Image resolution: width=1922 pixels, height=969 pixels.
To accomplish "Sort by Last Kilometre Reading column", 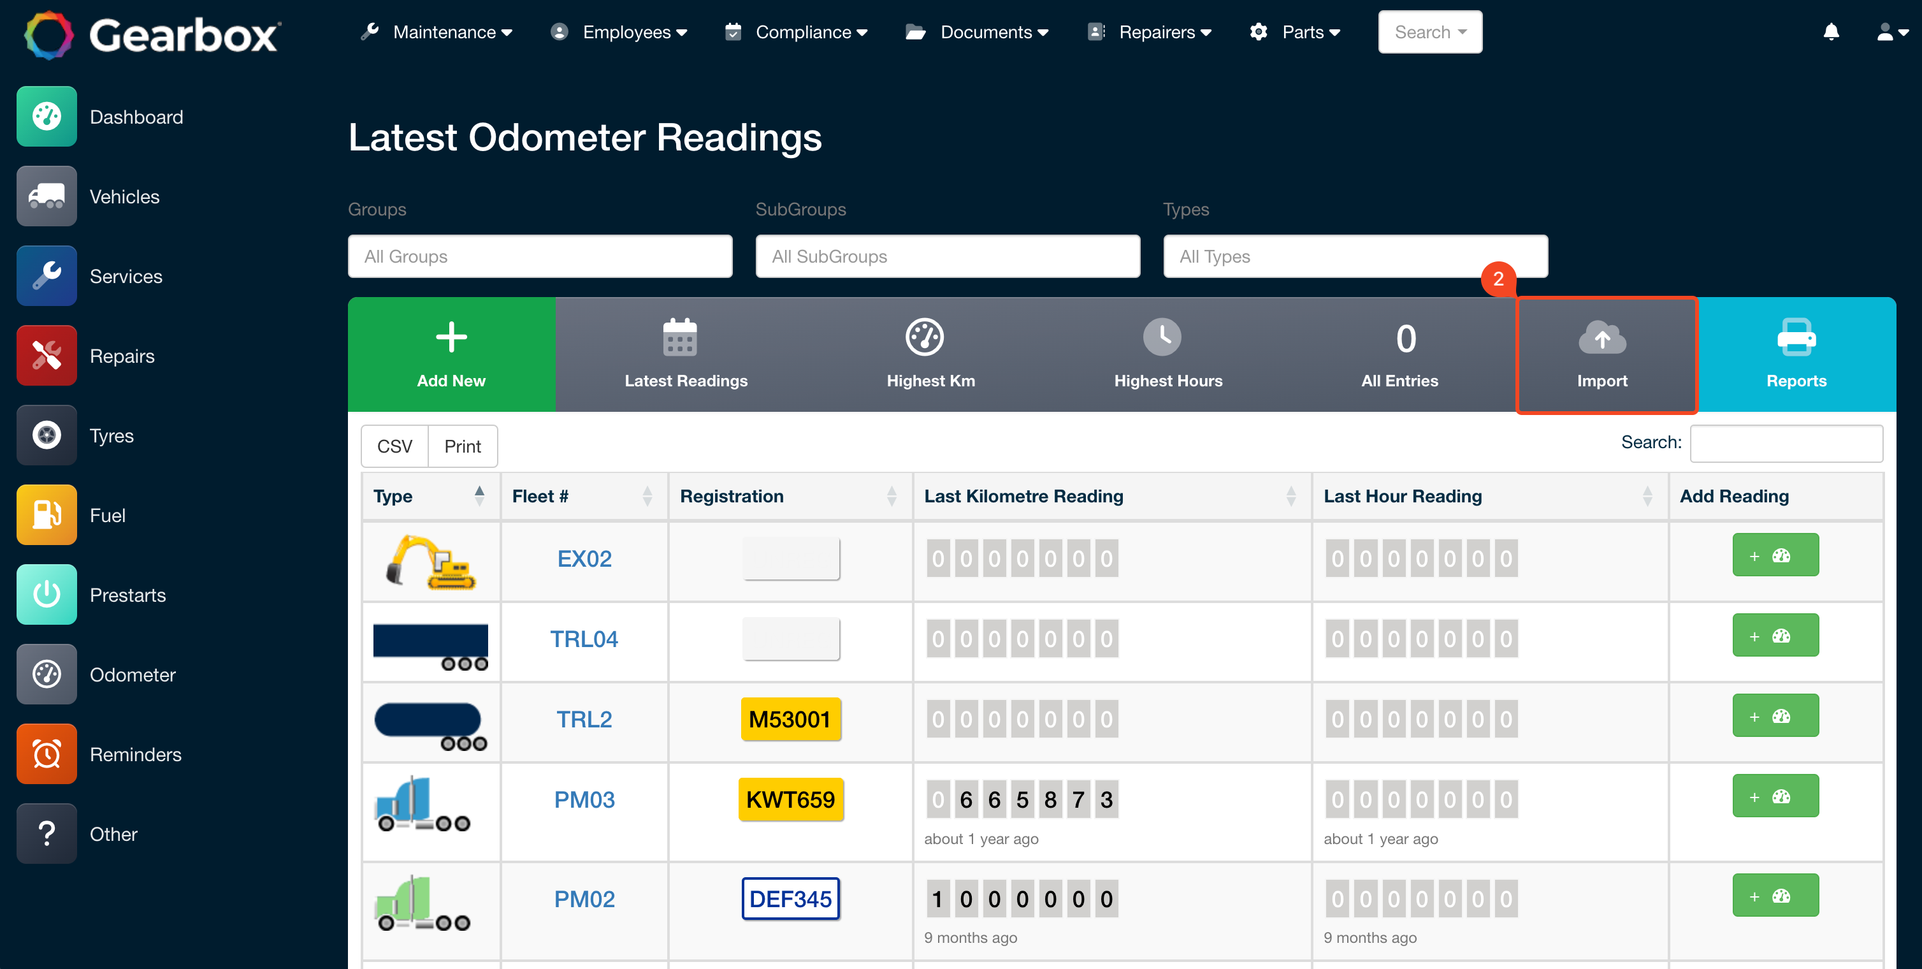I will (x=1112, y=496).
